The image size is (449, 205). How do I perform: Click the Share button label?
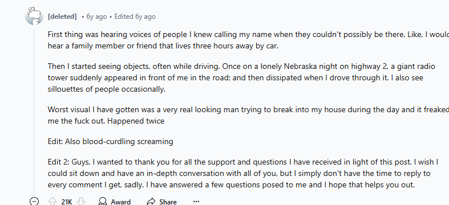[168, 202]
